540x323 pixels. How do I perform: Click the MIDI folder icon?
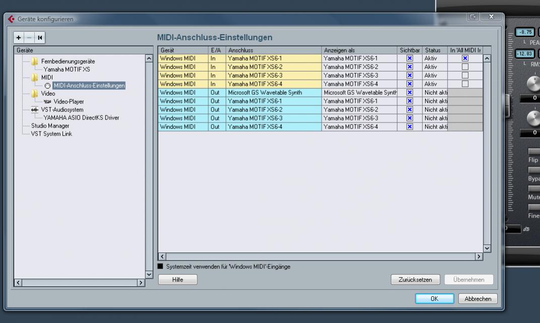click(35, 78)
